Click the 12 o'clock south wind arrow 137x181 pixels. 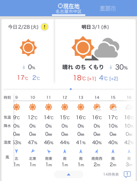[x=65, y=151]
